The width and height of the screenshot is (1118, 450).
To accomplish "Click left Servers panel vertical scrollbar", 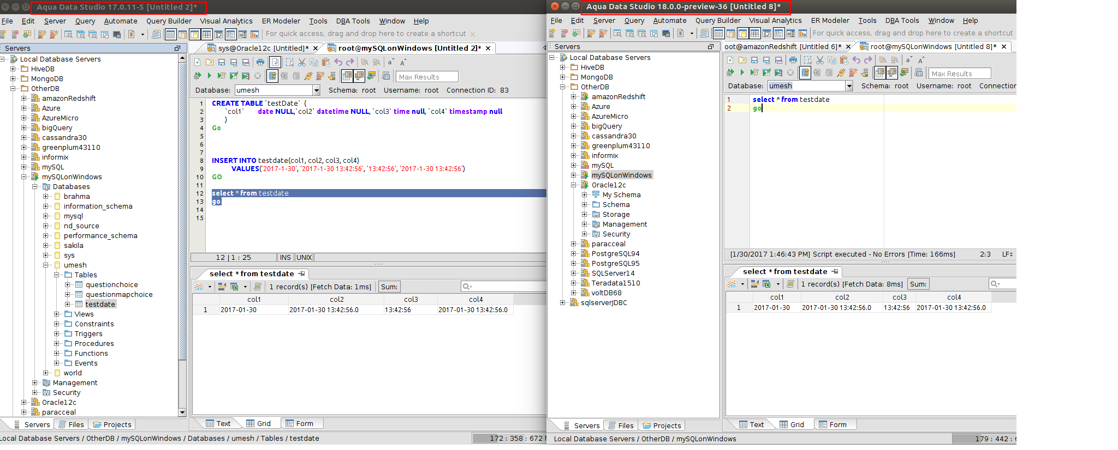I will pyautogui.click(x=182, y=236).
